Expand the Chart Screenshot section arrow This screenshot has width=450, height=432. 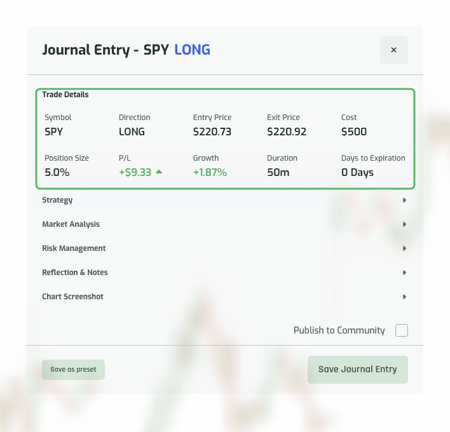click(404, 296)
